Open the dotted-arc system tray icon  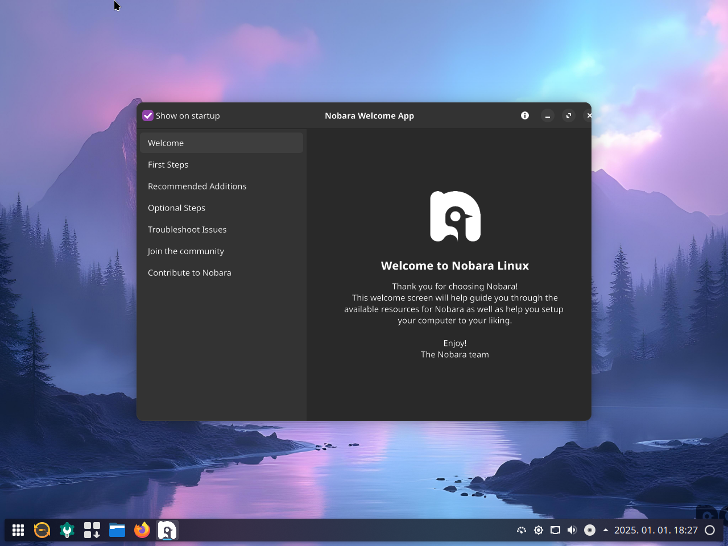click(x=522, y=530)
